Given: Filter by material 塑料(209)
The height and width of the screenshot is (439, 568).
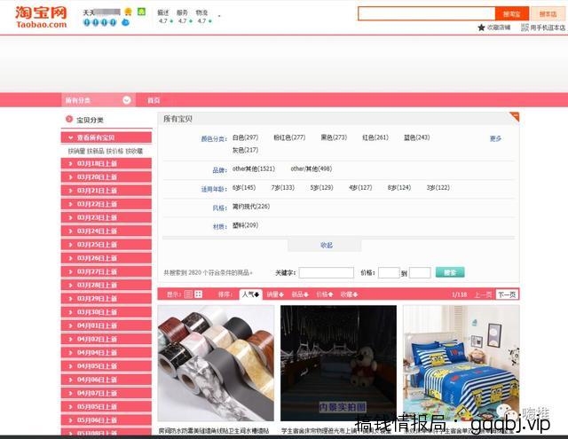Looking at the screenshot, I should click(245, 225).
